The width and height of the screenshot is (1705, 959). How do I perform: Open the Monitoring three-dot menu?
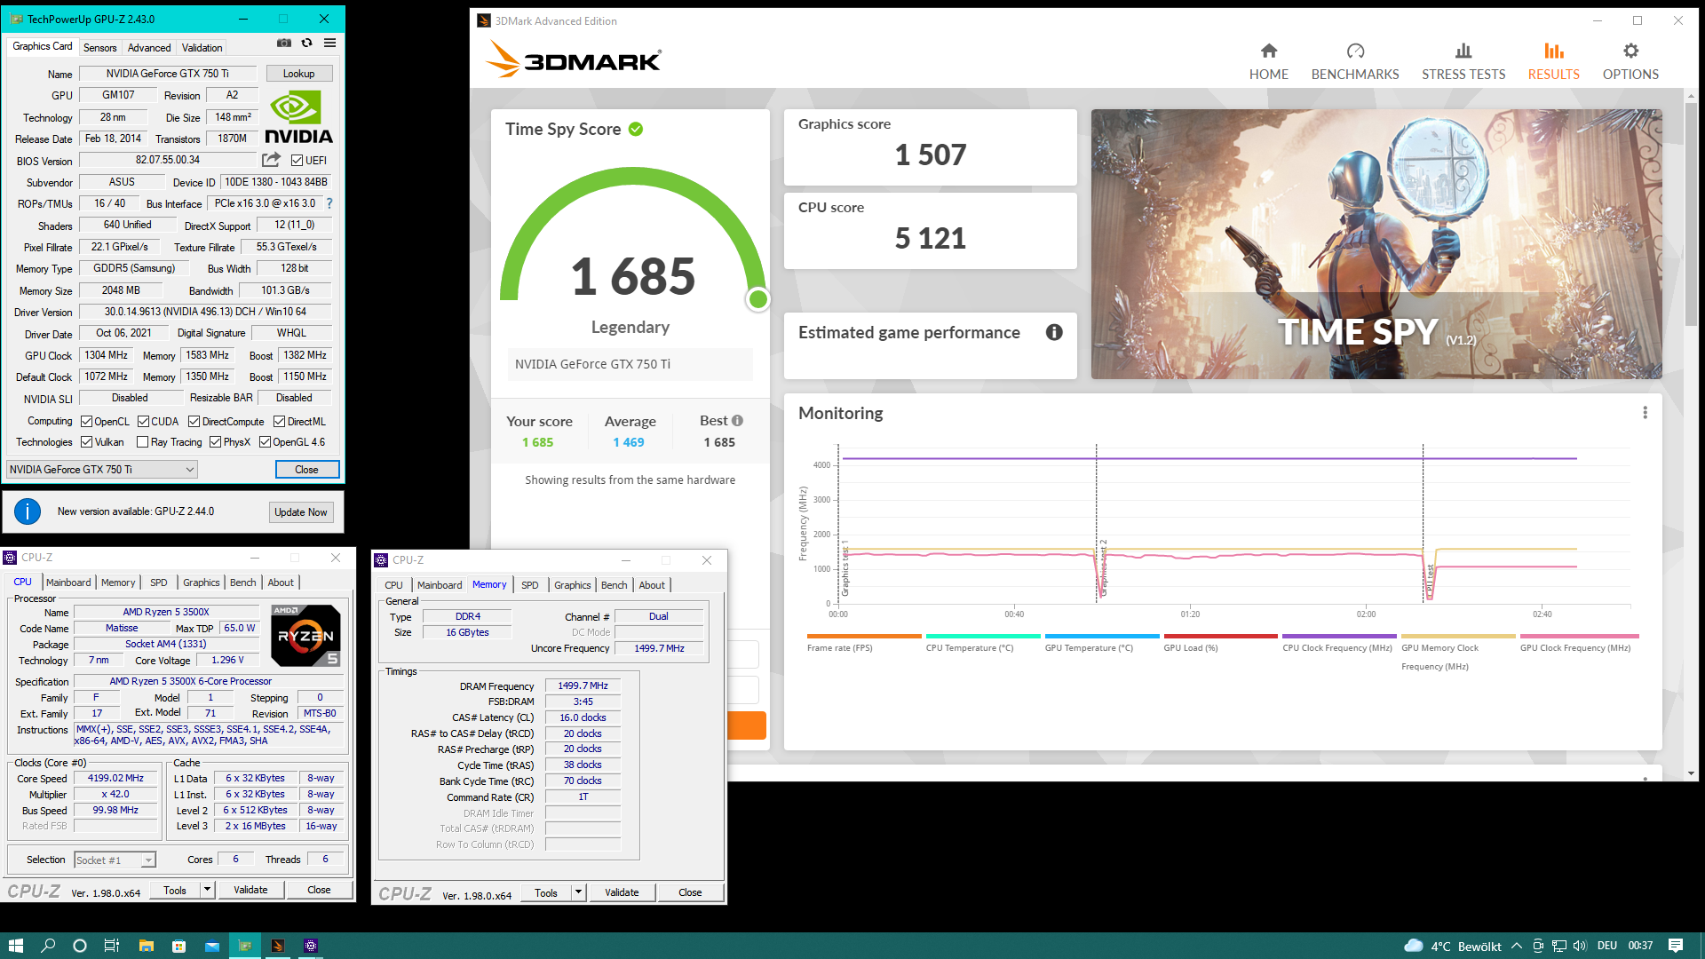click(1645, 413)
